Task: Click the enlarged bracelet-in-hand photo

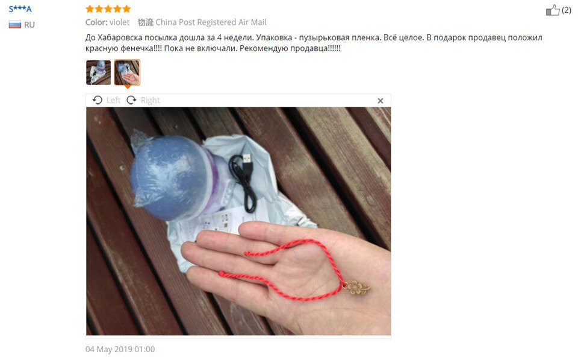Action: 238,221
